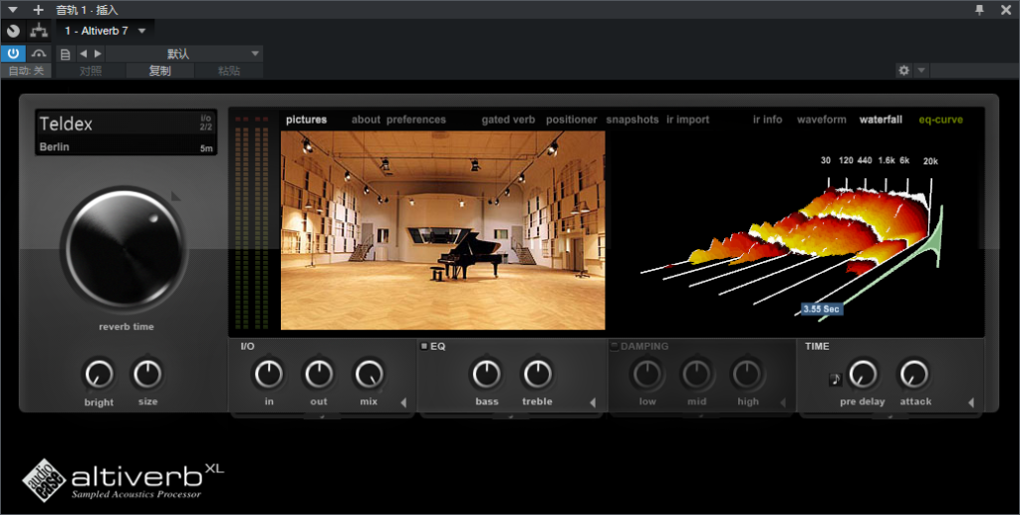Open the Teldex impulse response browser
This screenshot has height=515, width=1020.
tap(127, 132)
